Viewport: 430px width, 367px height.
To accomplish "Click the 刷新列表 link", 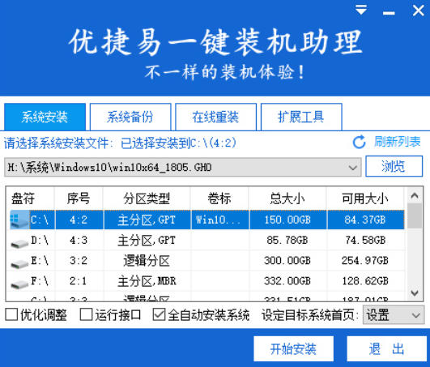I will 398,142.
